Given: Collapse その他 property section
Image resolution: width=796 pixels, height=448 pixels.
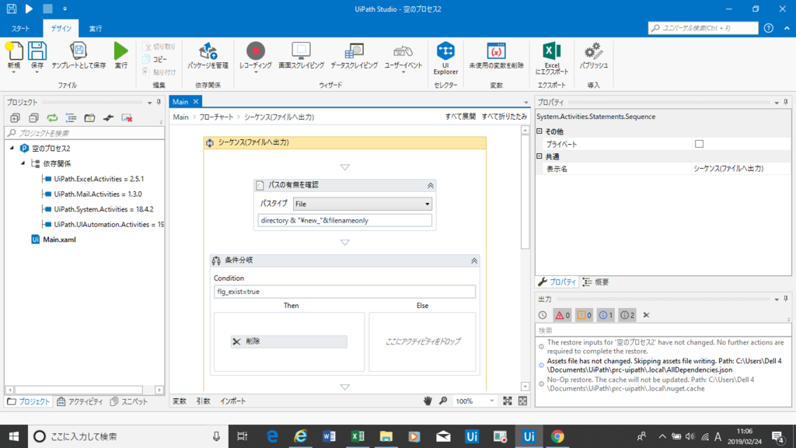Looking at the screenshot, I should tap(539, 131).
